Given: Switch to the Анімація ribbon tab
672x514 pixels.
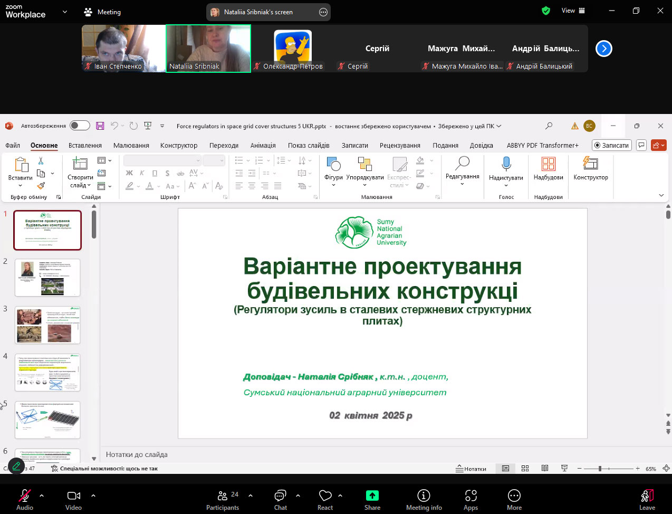Looking at the screenshot, I should 263,145.
